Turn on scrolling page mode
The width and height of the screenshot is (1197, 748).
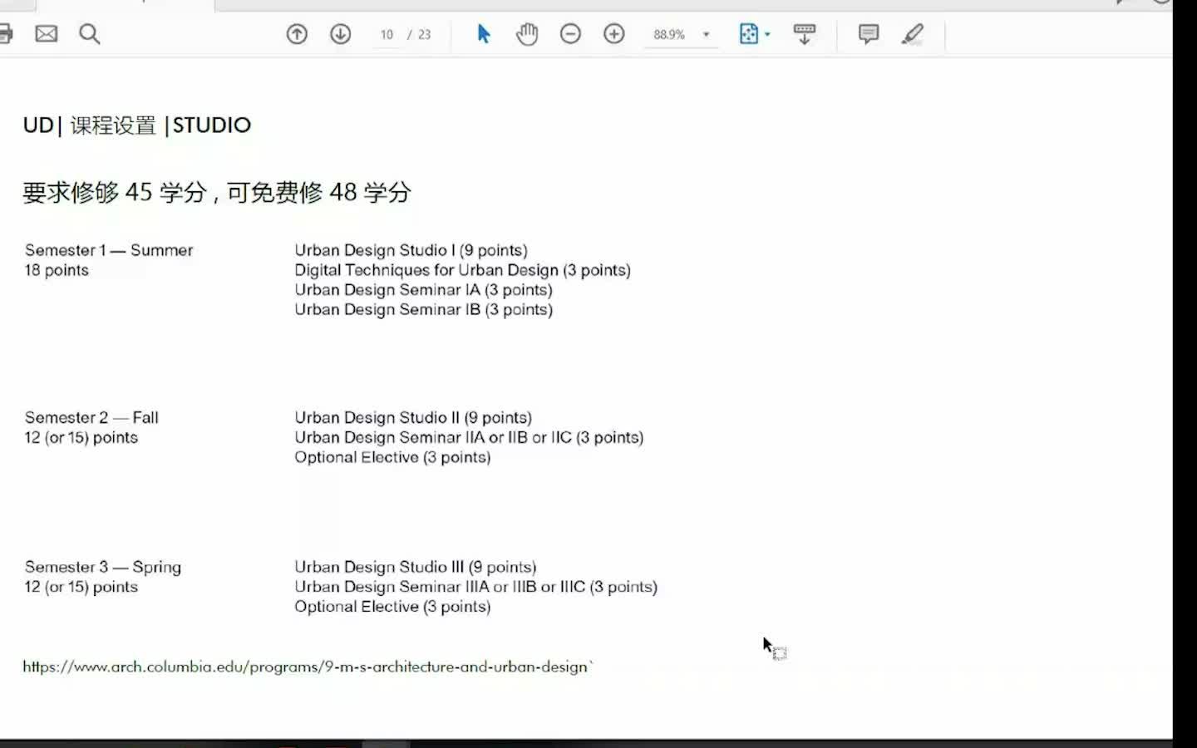point(804,34)
